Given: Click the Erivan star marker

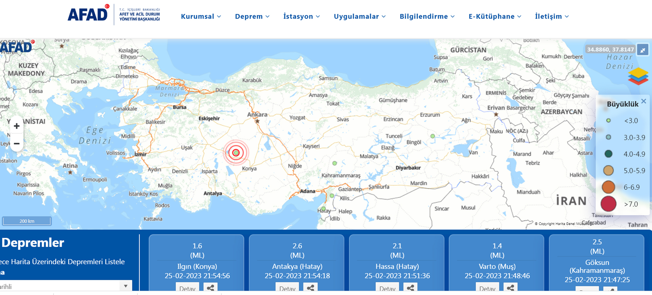Looking at the screenshot, I should [496, 114].
